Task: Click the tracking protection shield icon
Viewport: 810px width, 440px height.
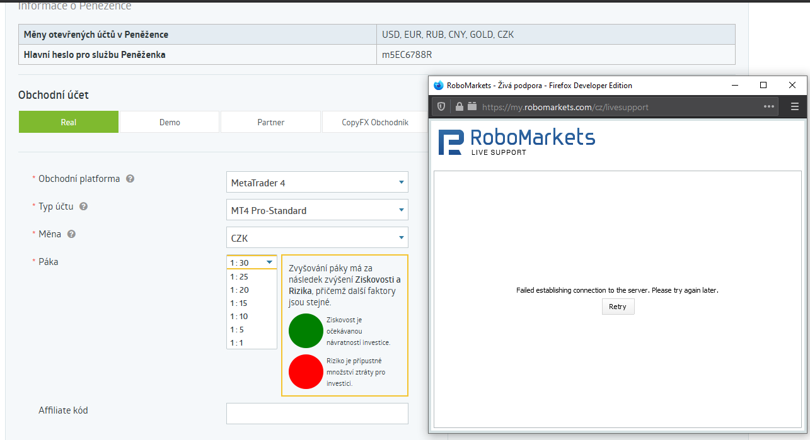Action: (x=441, y=106)
